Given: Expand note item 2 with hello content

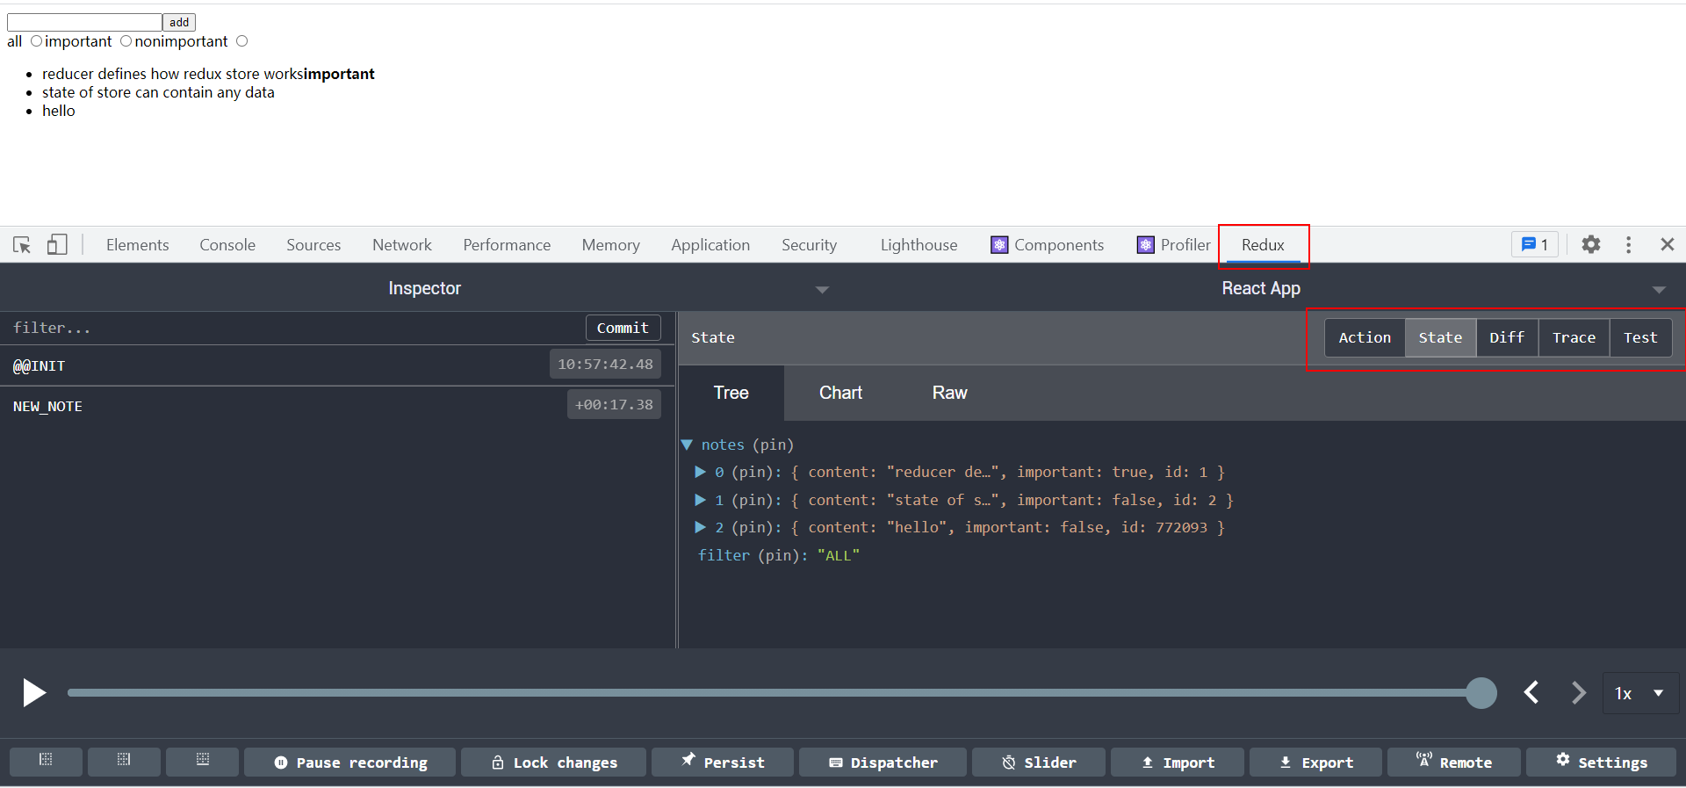Looking at the screenshot, I should coord(700,527).
